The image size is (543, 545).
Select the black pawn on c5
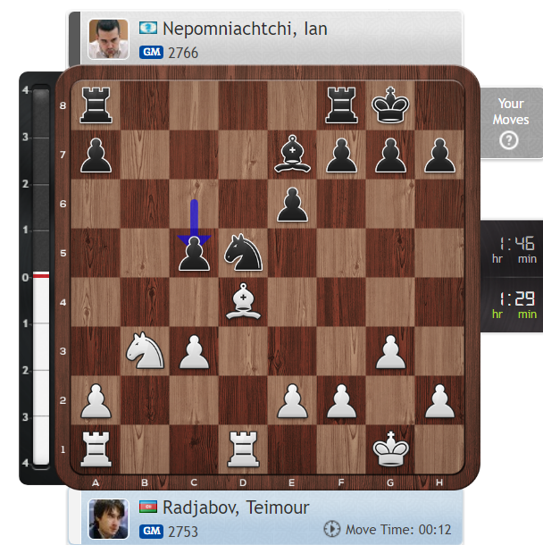click(x=194, y=254)
